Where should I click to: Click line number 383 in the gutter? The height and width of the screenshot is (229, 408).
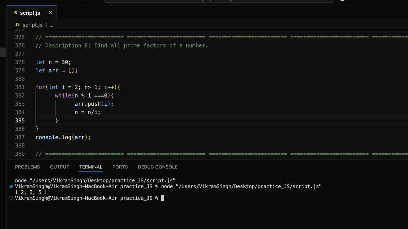pos(20,104)
